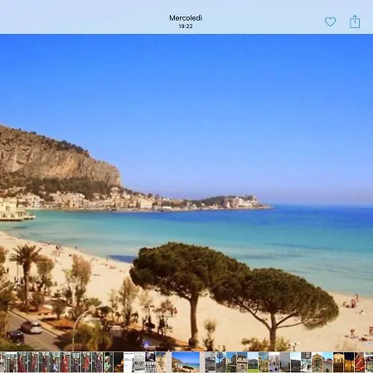Select the grey building thumbnail right of beach
This screenshot has width=373, height=373.
tap(210, 362)
